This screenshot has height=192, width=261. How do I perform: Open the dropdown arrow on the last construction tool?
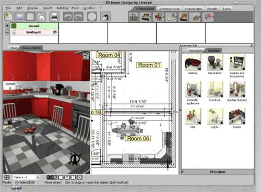[213, 17]
